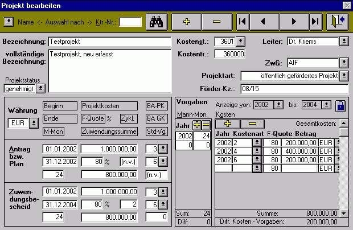Expand the Leiter dropdown

coord(343,42)
